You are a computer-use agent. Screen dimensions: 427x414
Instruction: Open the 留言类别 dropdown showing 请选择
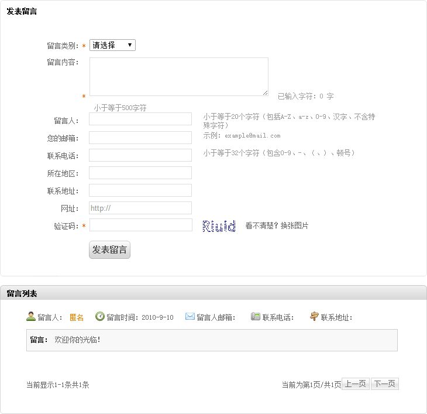(112, 45)
